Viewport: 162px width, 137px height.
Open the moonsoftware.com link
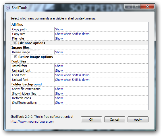32,122
